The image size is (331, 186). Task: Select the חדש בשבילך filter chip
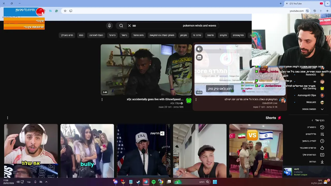tap(67, 35)
